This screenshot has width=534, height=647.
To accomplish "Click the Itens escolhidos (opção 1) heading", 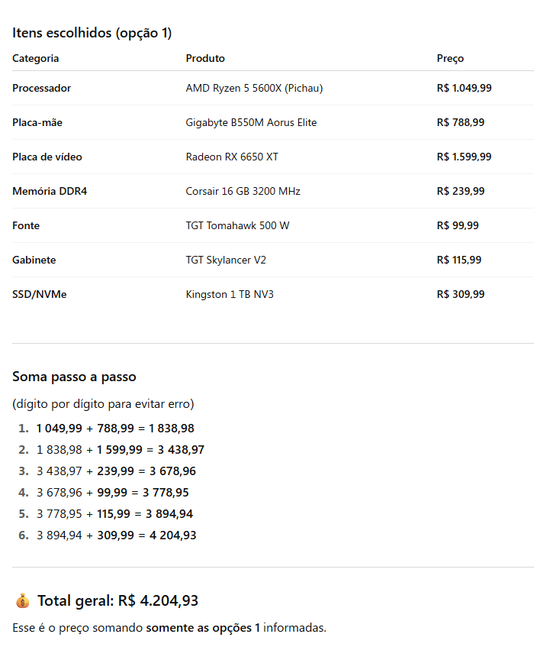I will pyautogui.click(x=92, y=33).
